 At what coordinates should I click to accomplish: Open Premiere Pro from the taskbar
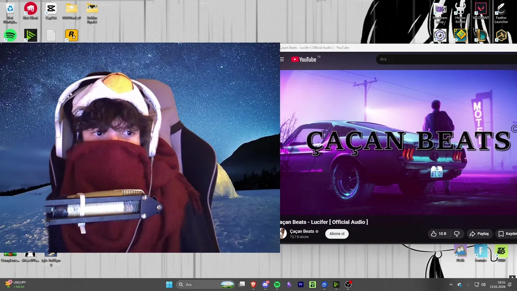point(301,285)
